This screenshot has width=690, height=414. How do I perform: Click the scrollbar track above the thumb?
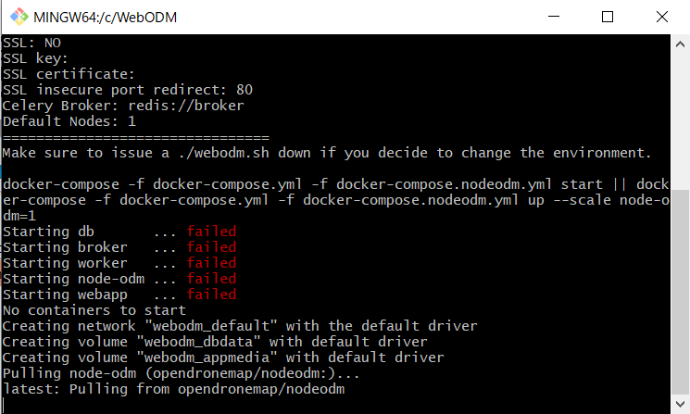tap(681, 121)
